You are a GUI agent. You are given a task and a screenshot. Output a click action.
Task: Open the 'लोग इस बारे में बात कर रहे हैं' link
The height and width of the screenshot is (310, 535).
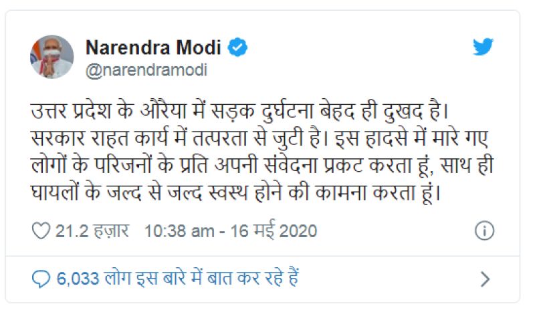201,277
